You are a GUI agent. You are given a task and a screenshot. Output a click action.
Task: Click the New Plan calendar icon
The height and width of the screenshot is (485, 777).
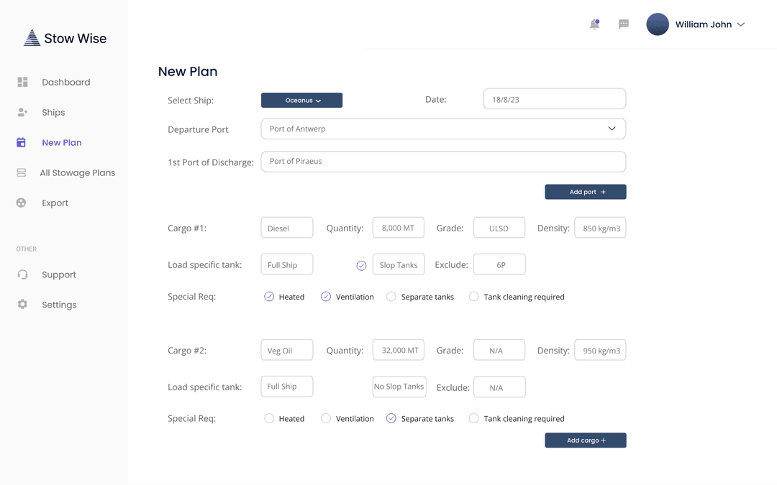[x=22, y=142]
